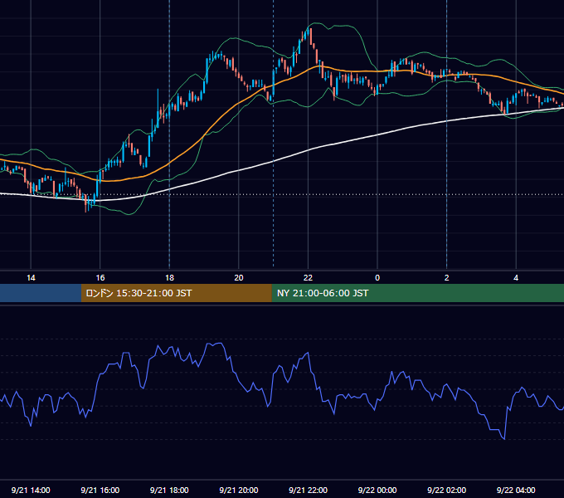The image size is (564, 498).
Task: Click the 9/21 18:00 label on indicator axis
Action: click(x=169, y=490)
